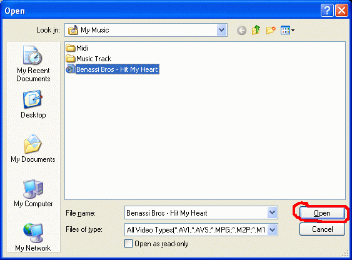The height and width of the screenshot is (260, 352).
Task: Click the Help question mark button
Action: [327, 11]
